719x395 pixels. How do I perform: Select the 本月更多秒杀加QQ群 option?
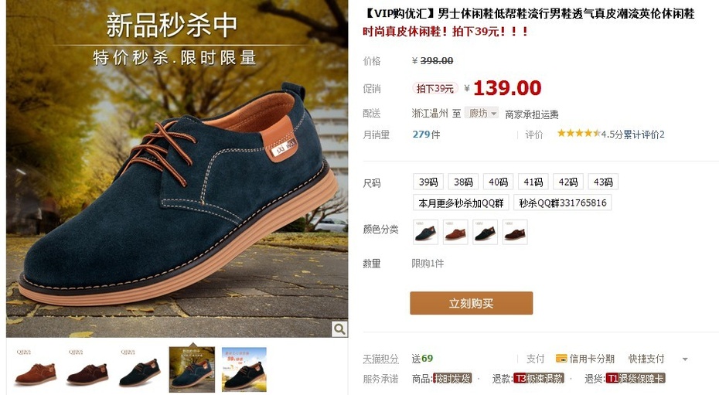[461, 203]
